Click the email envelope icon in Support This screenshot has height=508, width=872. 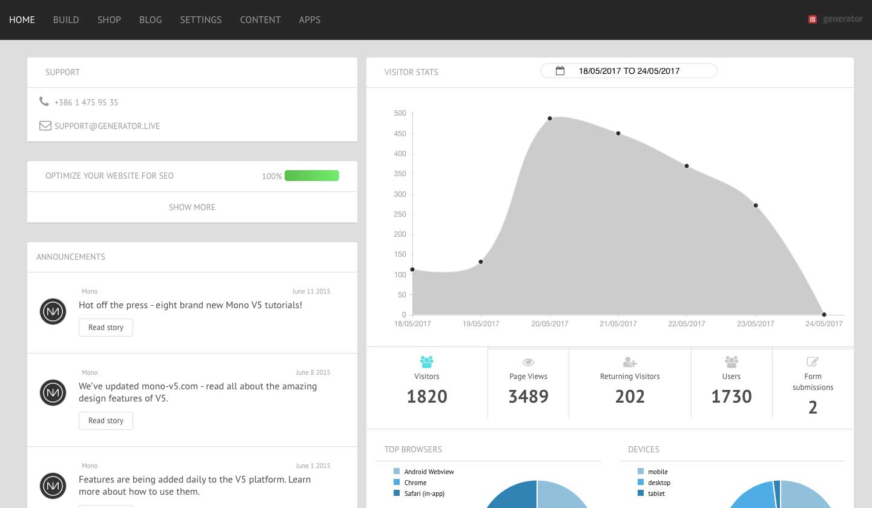coord(45,126)
